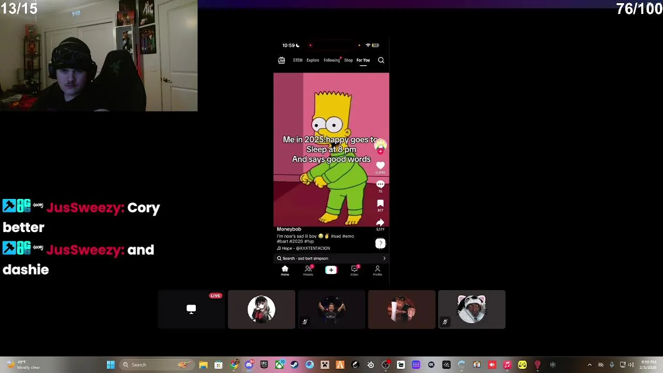Follow creator via red plus on avatar
This screenshot has width=663, height=373.
click(380, 151)
